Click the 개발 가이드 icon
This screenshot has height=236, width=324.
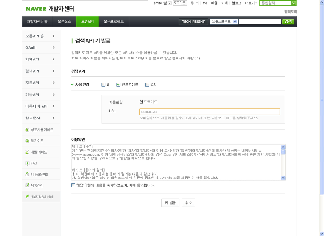[27, 152]
